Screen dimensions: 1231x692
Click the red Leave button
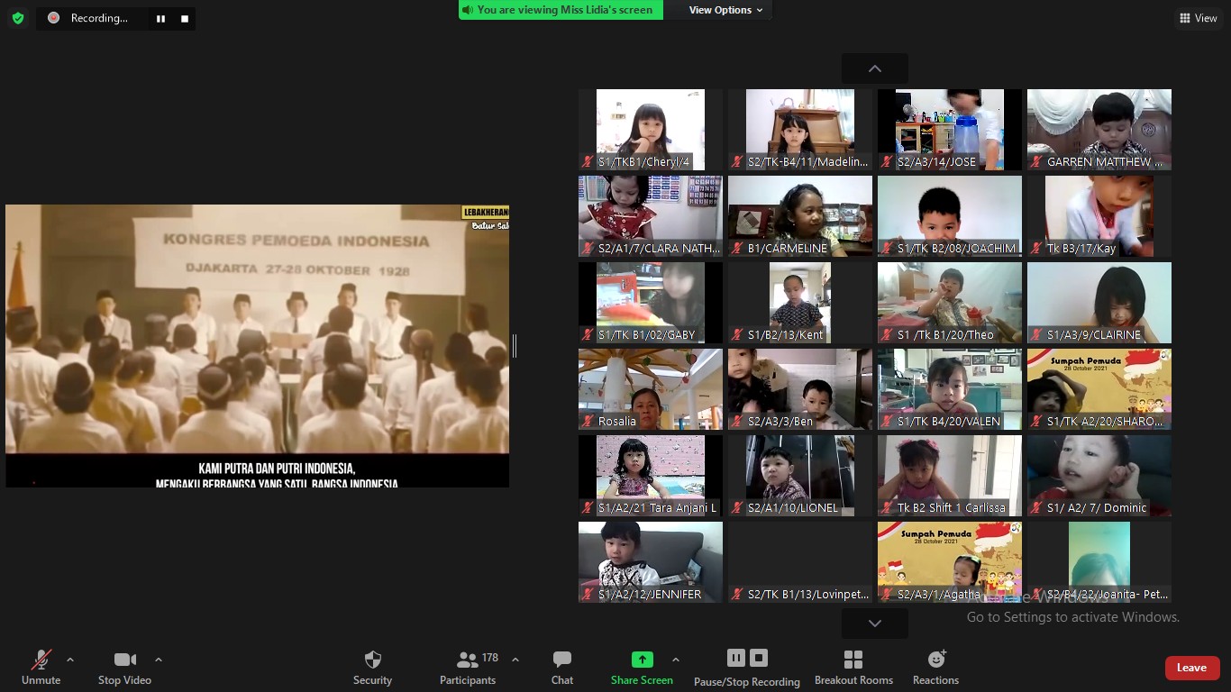click(x=1191, y=668)
